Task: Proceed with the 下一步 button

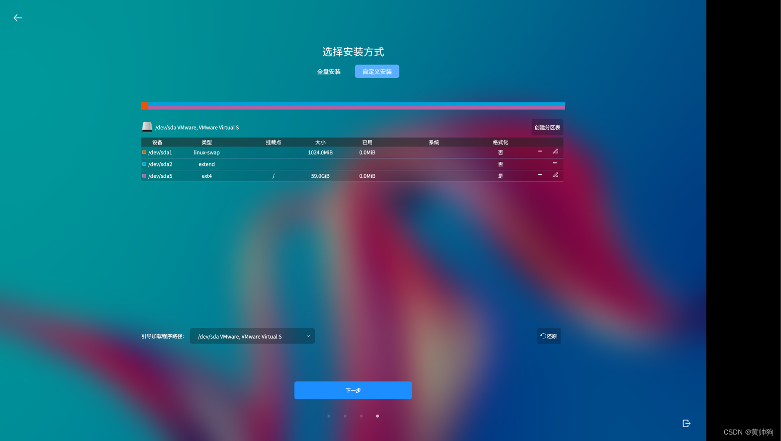Action: (x=353, y=390)
